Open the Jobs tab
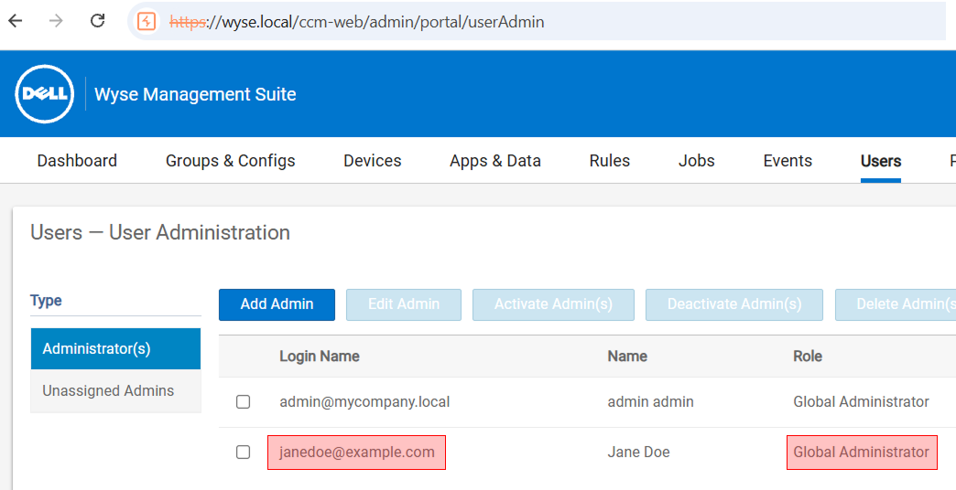The height and width of the screenshot is (490, 956). [696, 161]
